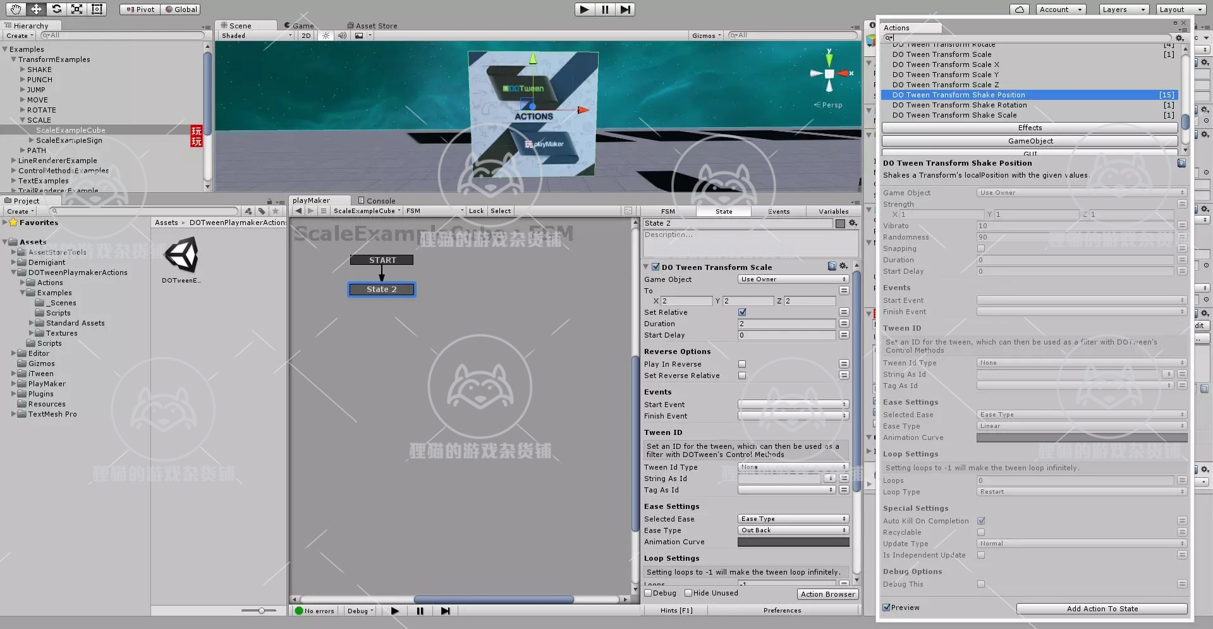Open help for DO Tween Transform Shake Position
This screenshot has width=1213, height=629.
(1181, 163)
